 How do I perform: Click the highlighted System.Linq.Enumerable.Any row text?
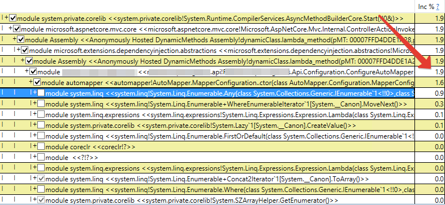(230, 93)
